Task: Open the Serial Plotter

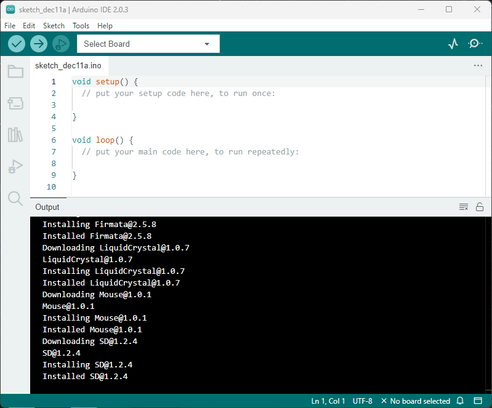Action: (453, 44)
